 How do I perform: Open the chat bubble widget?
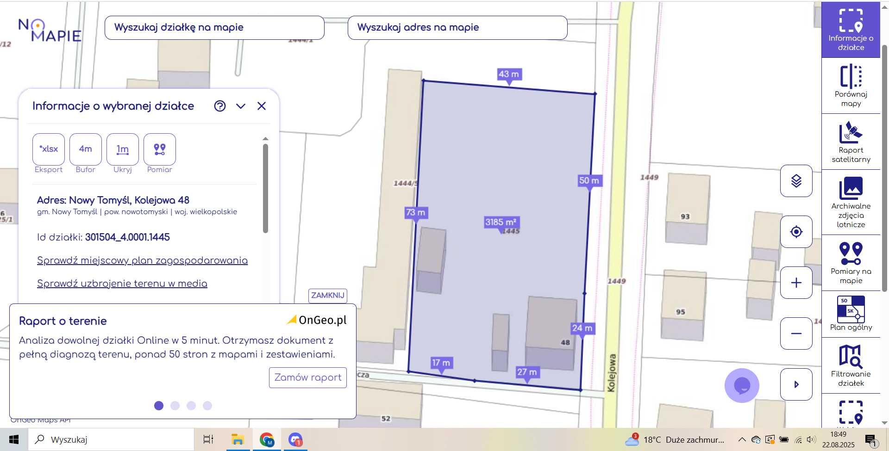[742, 385]
